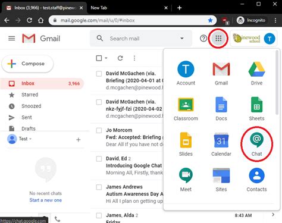This screenshot has height=223, width=282.
Task: Start a new chat with plus button
Action: click(79, 140)
